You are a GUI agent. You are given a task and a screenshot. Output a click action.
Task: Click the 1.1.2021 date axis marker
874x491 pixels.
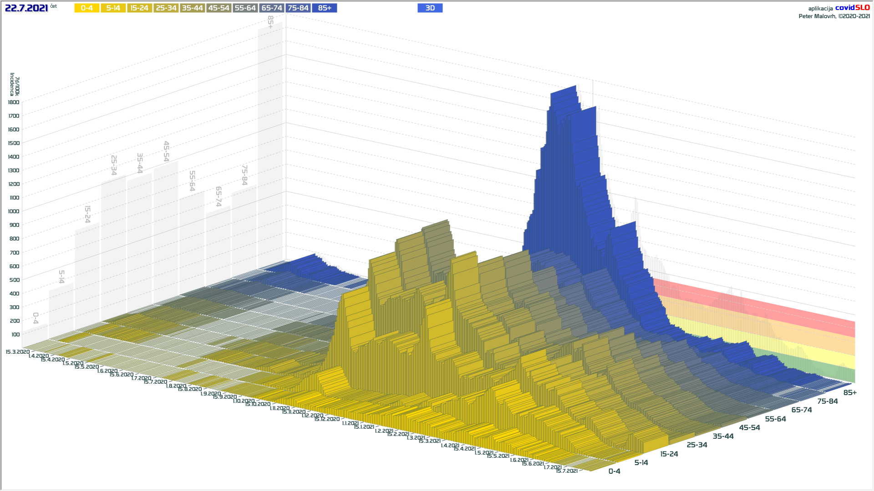350,423
